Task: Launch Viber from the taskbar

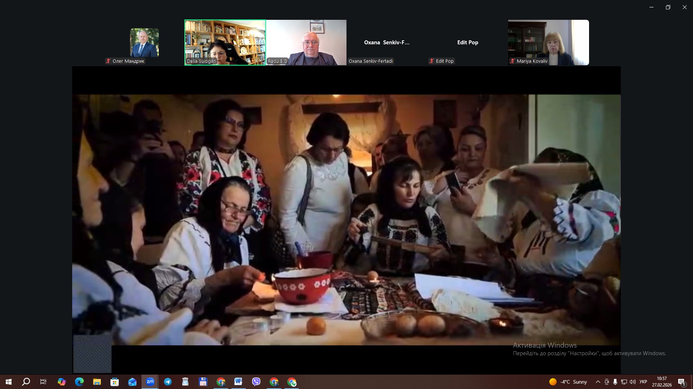Action: tap(256, 382)
